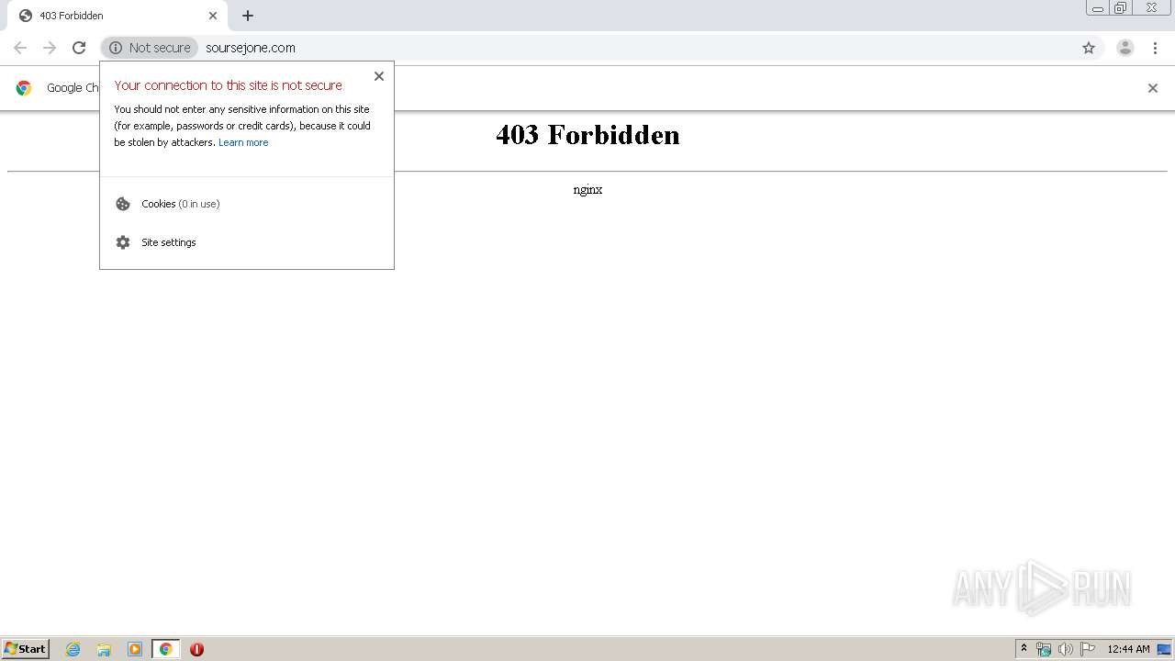Launch Internet Explorer from taskbar
The height and width of the screenshot is (661, 1175).
(73, 649)
